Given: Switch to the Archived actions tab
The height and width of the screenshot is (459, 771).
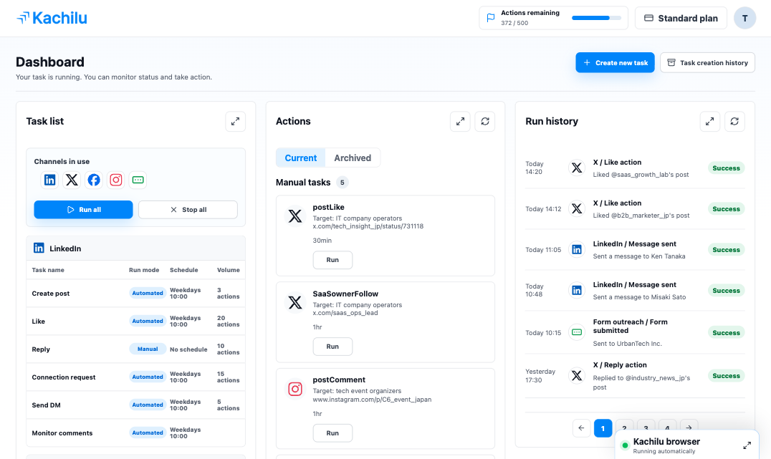Looking at the screenshot, I should [353, 158].
